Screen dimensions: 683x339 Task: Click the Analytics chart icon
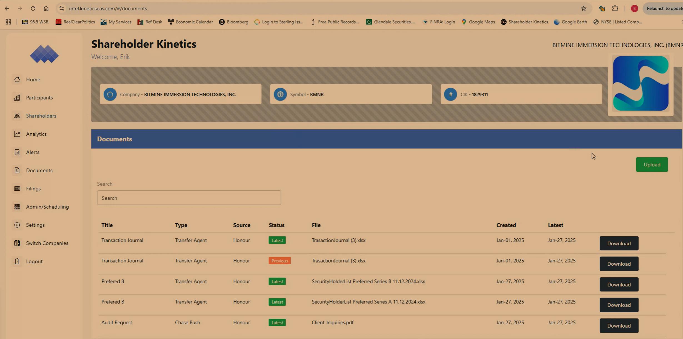pos(17,134)
